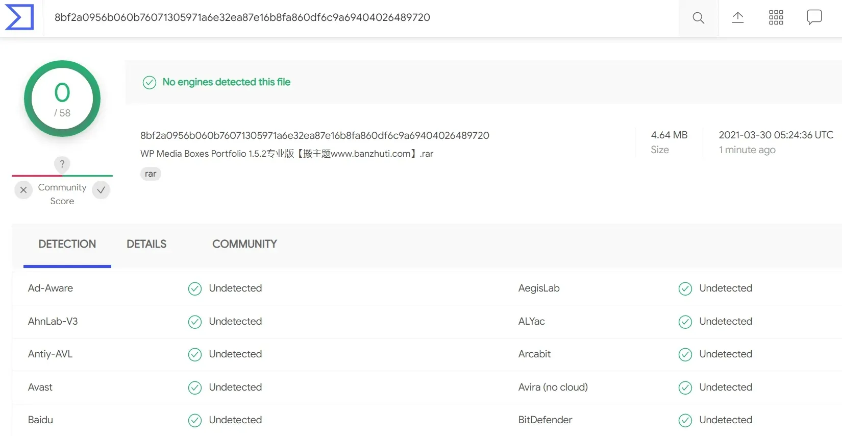
Task: Click the Avira undetected check icon
Action: point(685,387)
